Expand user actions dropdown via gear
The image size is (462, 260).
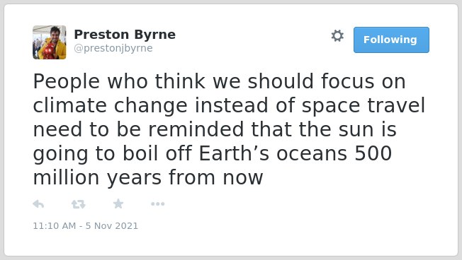(x=337, y=36)
